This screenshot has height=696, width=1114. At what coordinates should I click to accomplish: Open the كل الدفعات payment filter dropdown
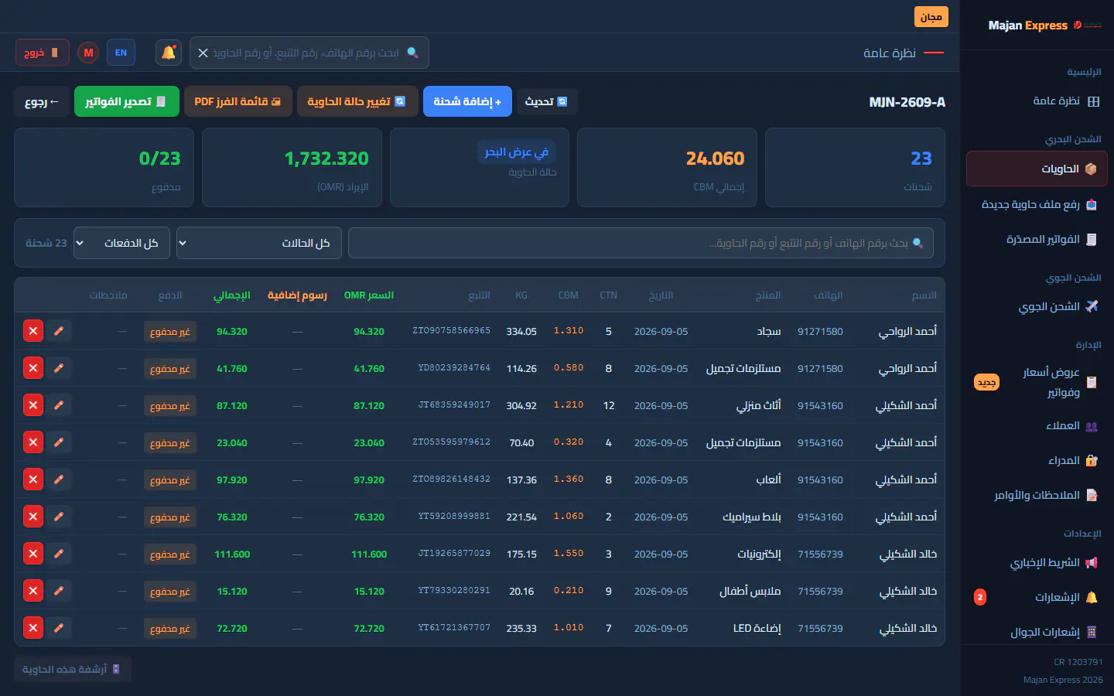pos(121,243)
